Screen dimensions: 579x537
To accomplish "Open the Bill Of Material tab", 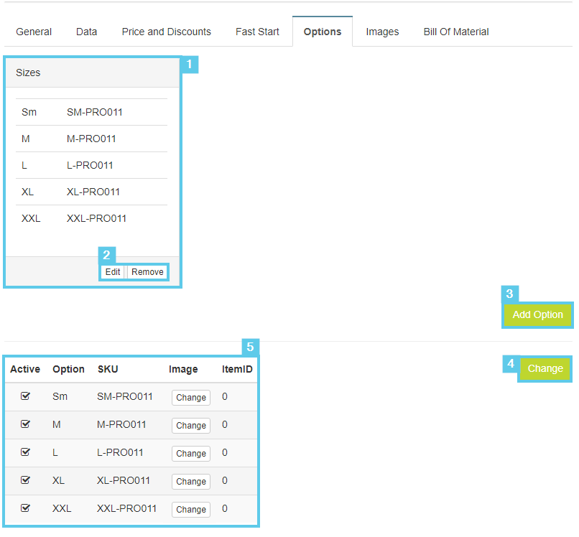I will point(456,32).
